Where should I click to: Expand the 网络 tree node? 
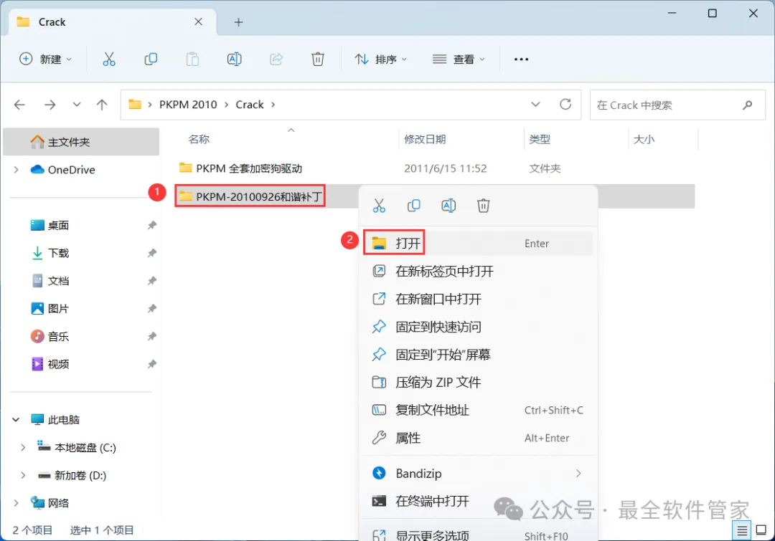tap(17, 503)
